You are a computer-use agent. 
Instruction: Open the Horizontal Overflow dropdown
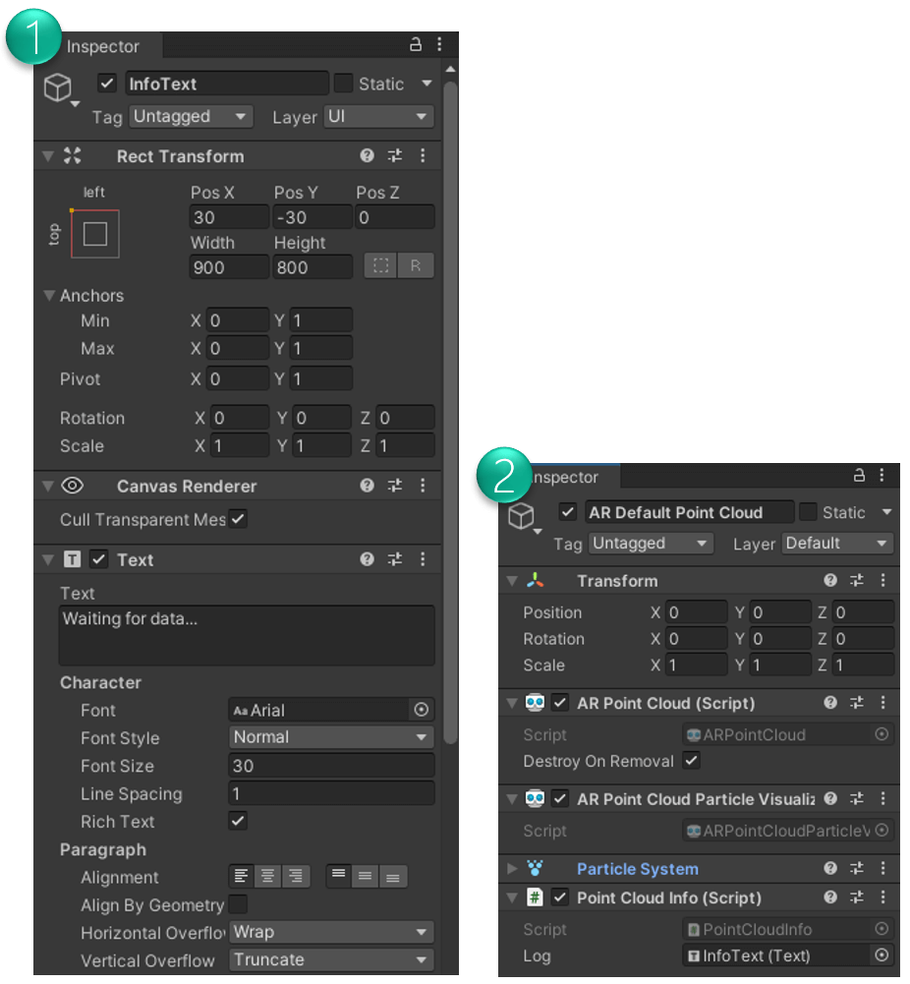(x=331, y=932)
